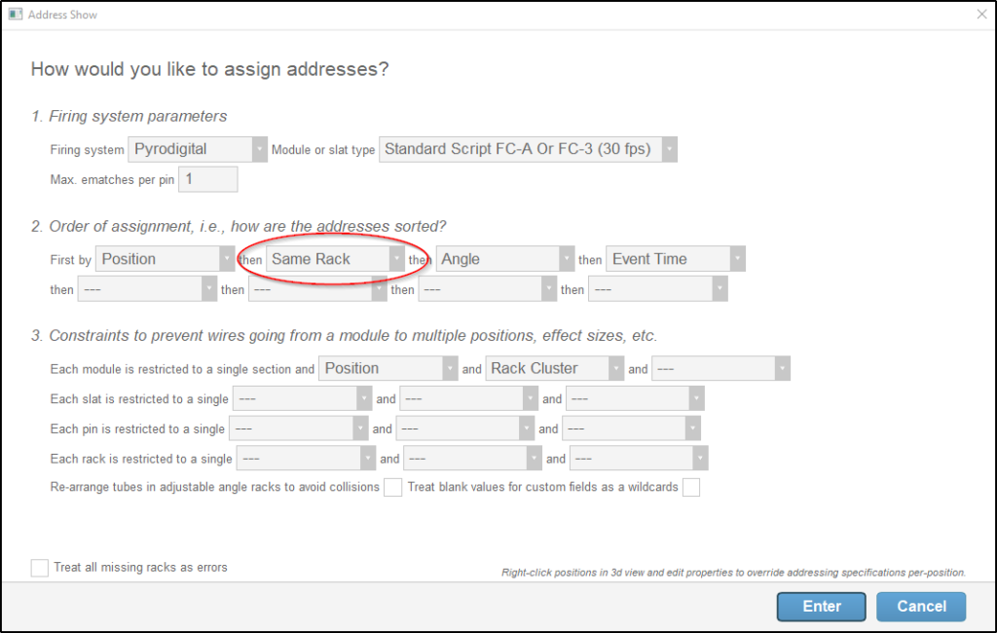Expand the first slat restriction dropdown
The width and height of the screenshot is (997, 633).
tap(363, 398)
